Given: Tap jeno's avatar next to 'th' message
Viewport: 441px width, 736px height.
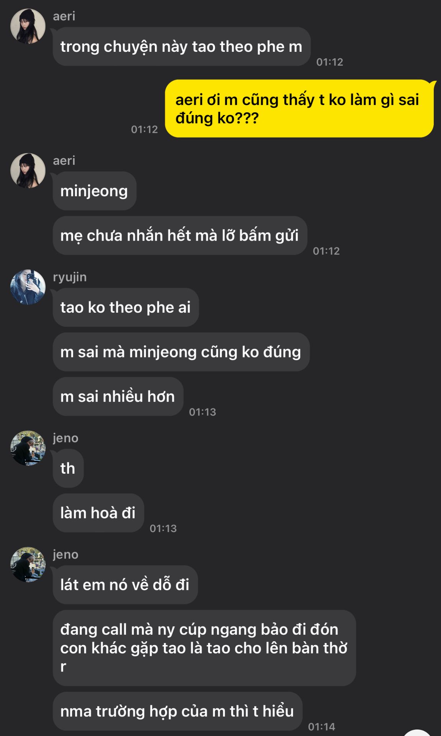Looking at the screenshot, I should [x=28, y=448].
